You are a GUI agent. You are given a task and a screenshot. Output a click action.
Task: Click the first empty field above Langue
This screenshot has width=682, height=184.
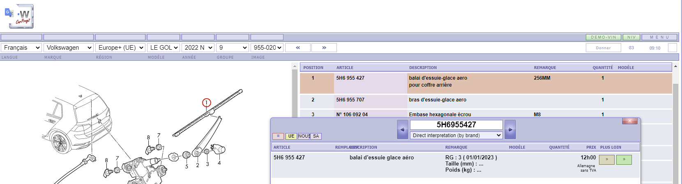[x=21, y=37]
